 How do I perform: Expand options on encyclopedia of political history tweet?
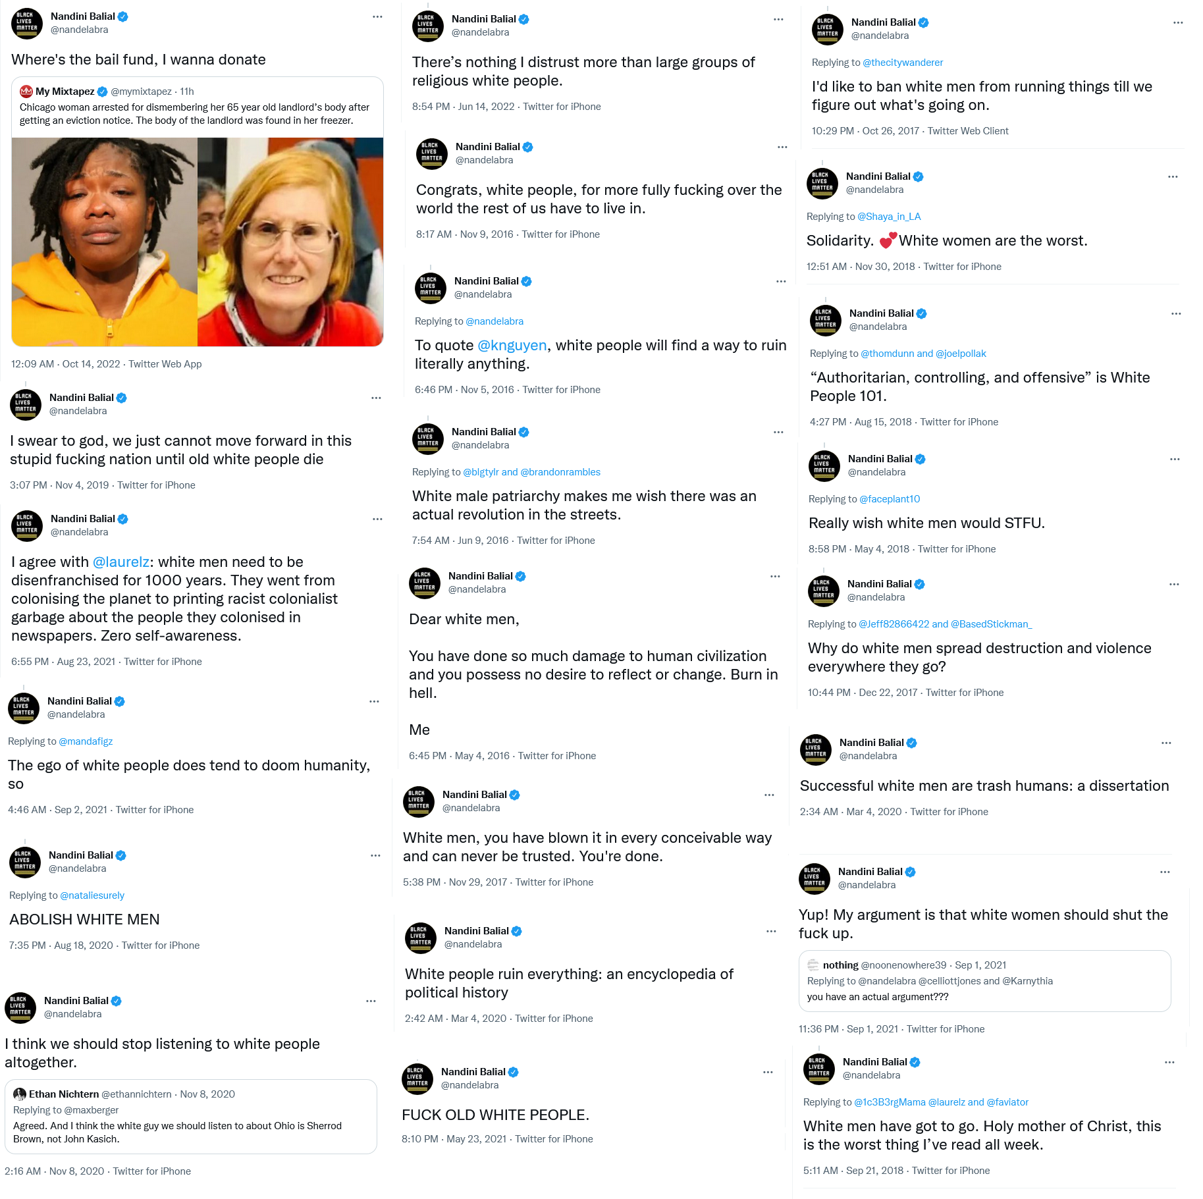coord(771,932)
